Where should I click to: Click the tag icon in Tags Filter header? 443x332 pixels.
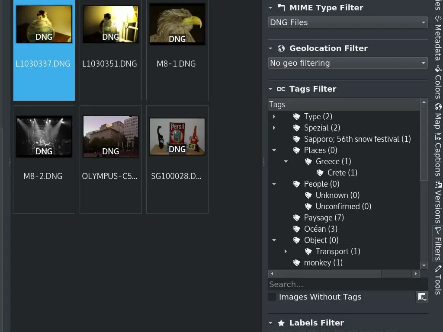click(282, 89)
